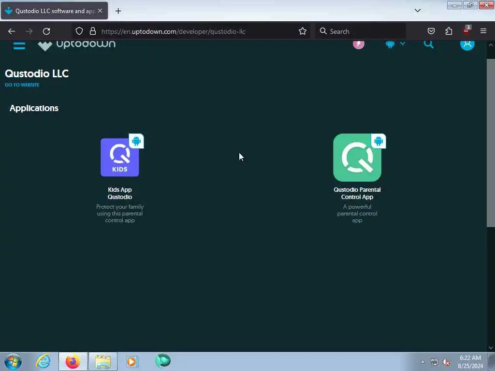Open Windows Explorer from taskbar
Viewport: 495px width, 371px height.
coord(103,361)
